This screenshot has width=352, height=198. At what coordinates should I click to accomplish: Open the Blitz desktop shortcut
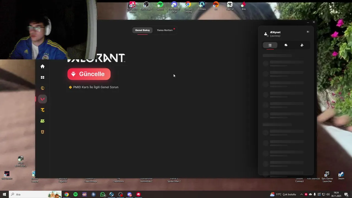(244, 6)
